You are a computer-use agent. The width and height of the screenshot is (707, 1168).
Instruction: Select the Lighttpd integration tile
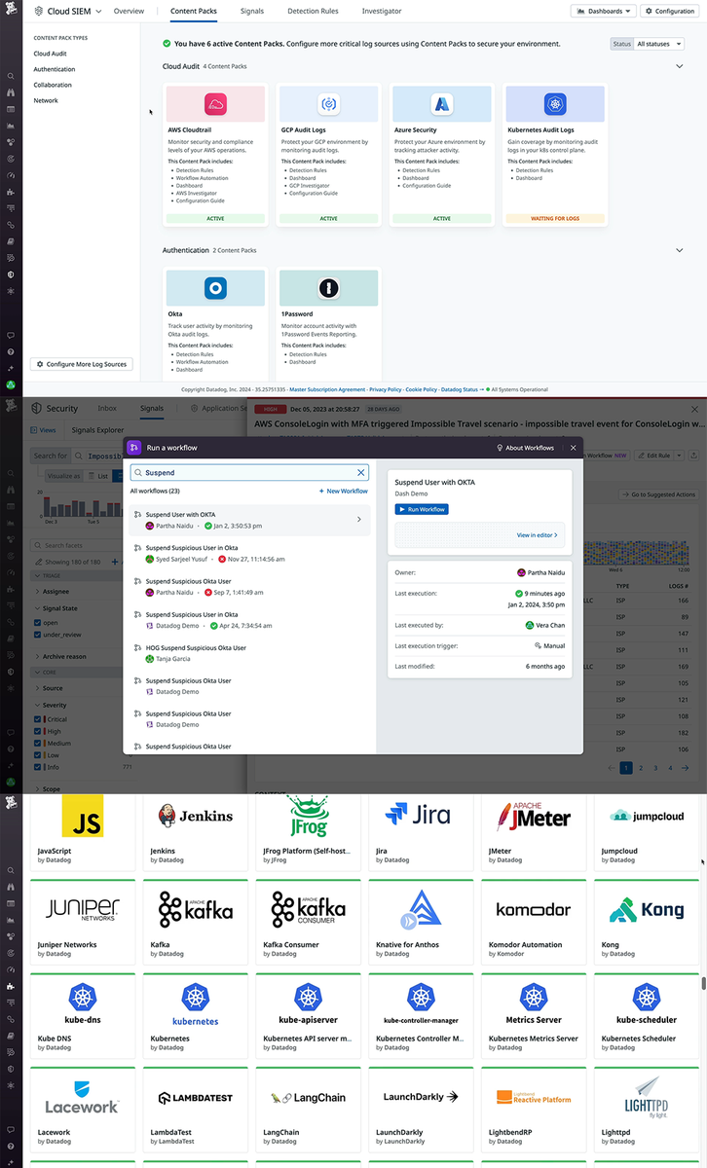[647, 1110]
